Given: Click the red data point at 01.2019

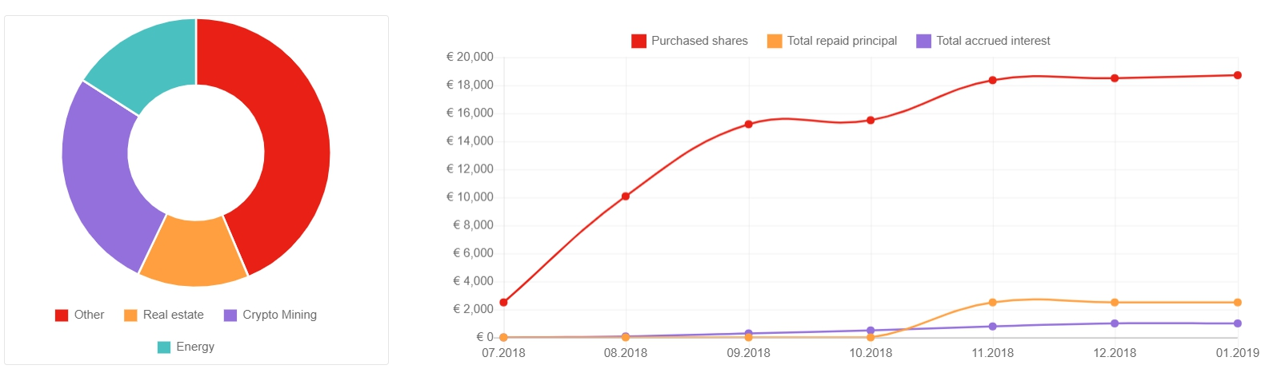Looking at the screenshot, I should [1237, 75].
